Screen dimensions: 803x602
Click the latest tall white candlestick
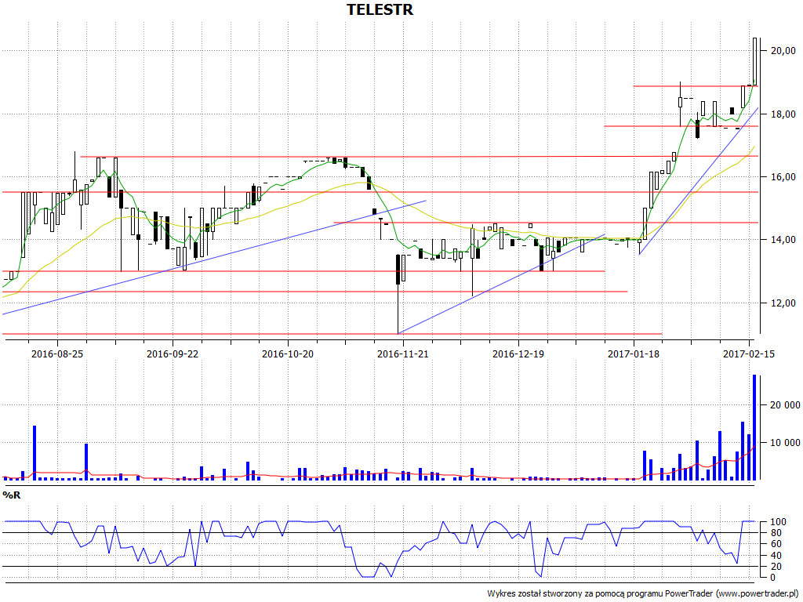[755, 61]
